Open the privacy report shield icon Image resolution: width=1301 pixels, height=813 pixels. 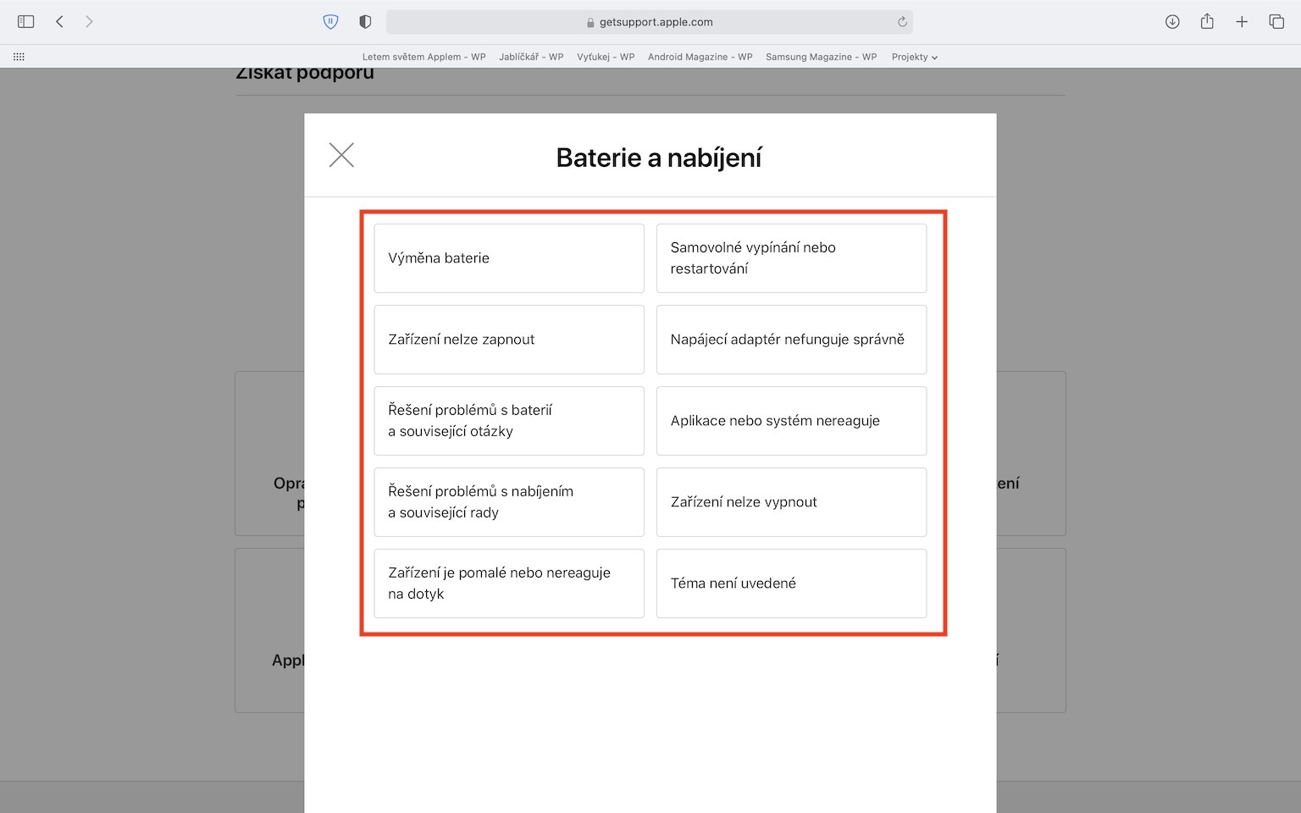tap(365, 22)
